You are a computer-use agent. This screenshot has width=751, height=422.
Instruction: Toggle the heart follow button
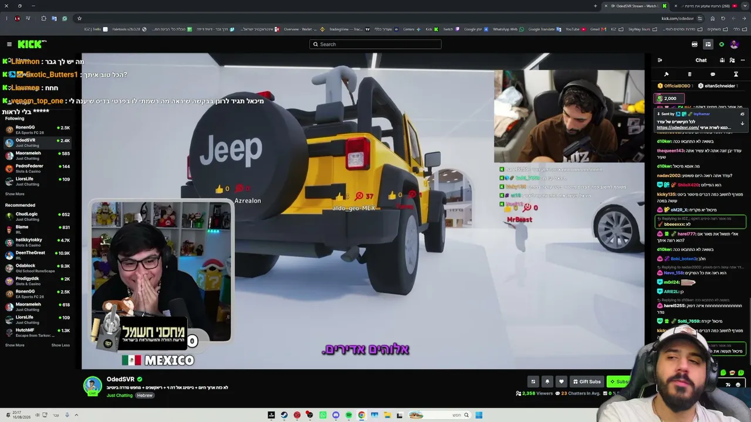561,382
